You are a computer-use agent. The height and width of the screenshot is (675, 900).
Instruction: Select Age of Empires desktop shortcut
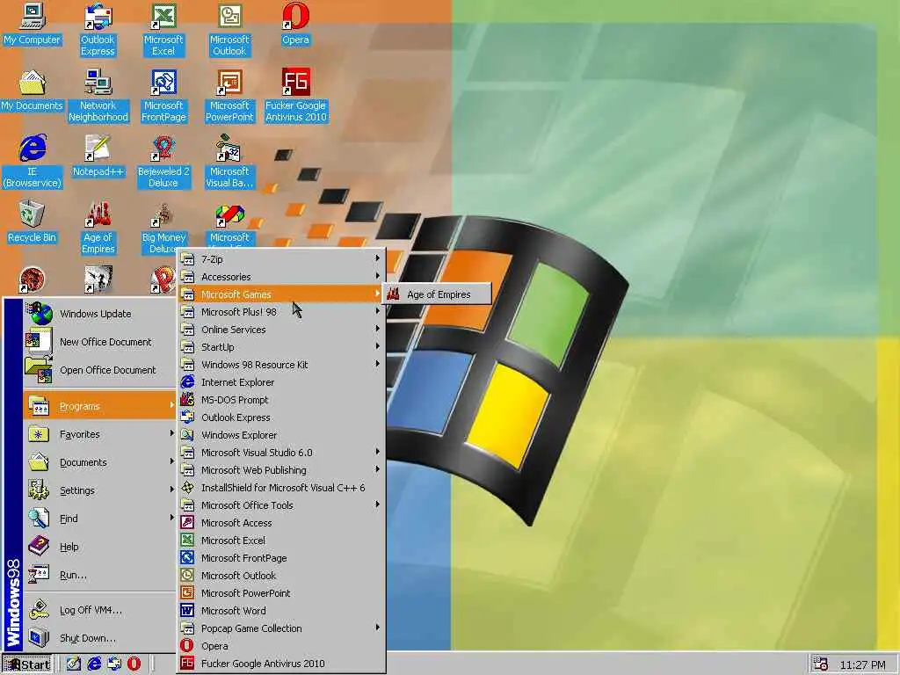tap(98, 228)
